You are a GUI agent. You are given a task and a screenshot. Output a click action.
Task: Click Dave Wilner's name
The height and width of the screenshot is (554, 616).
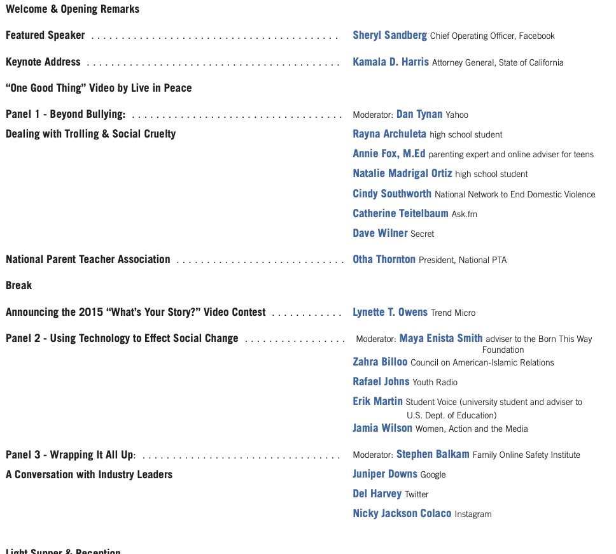[380, 234]
